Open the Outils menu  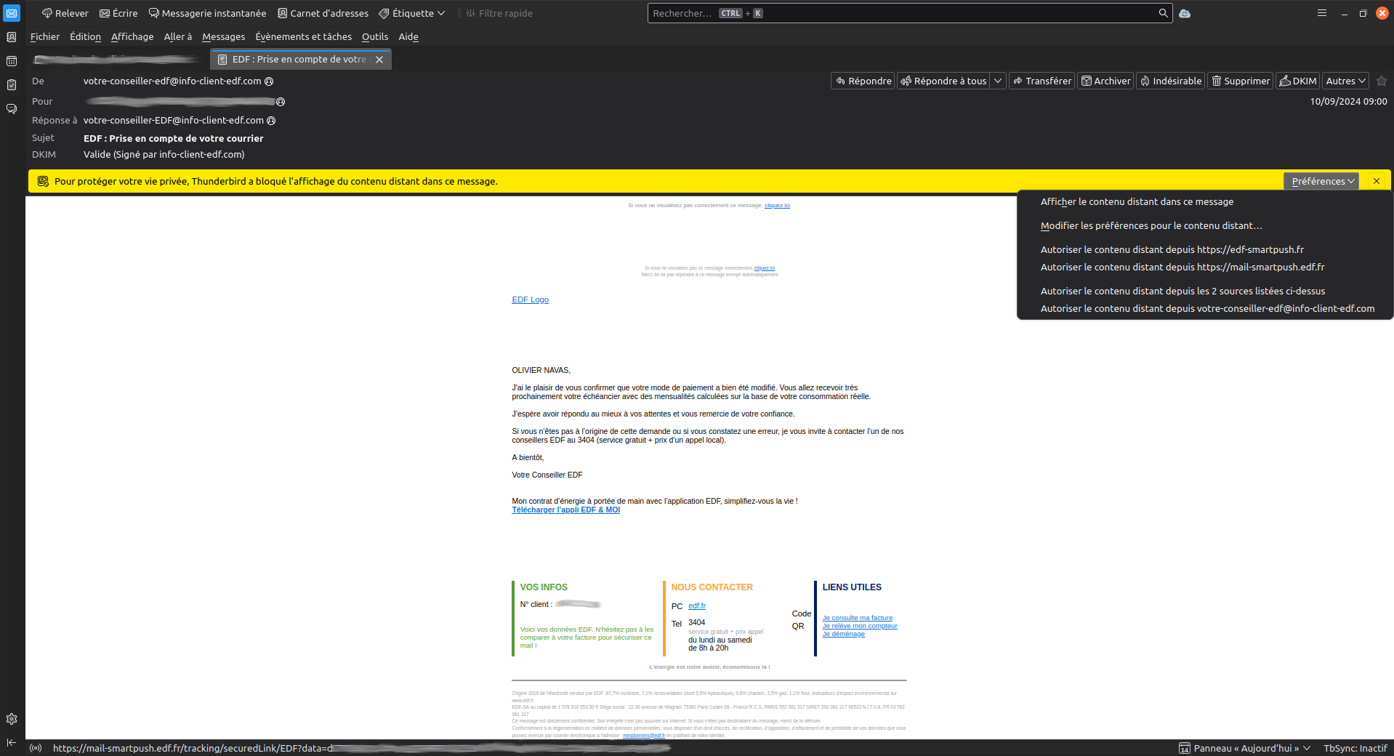pyautogui.click(x=375, y=36)
